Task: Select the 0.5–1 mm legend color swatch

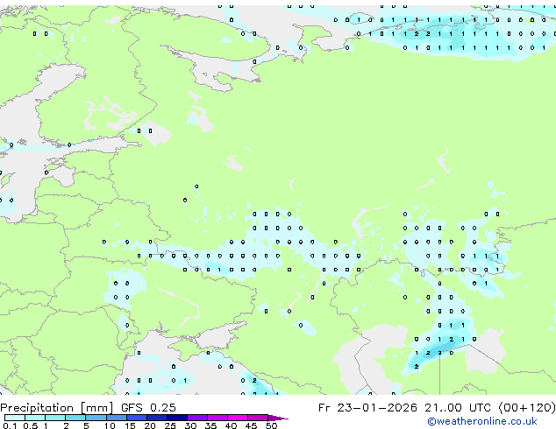Action: 35,418
